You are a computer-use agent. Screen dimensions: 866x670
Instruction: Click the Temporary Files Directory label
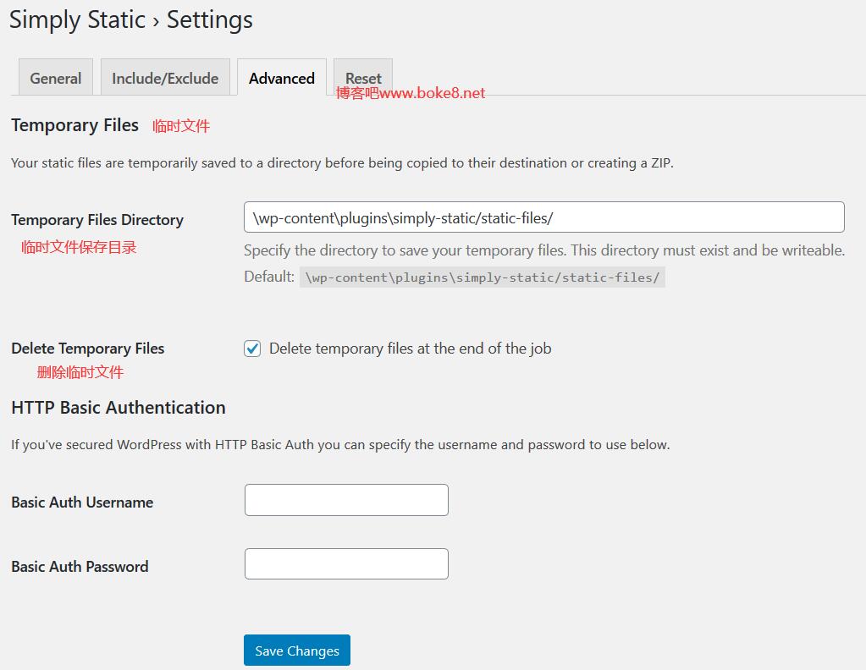coord(97,220)
